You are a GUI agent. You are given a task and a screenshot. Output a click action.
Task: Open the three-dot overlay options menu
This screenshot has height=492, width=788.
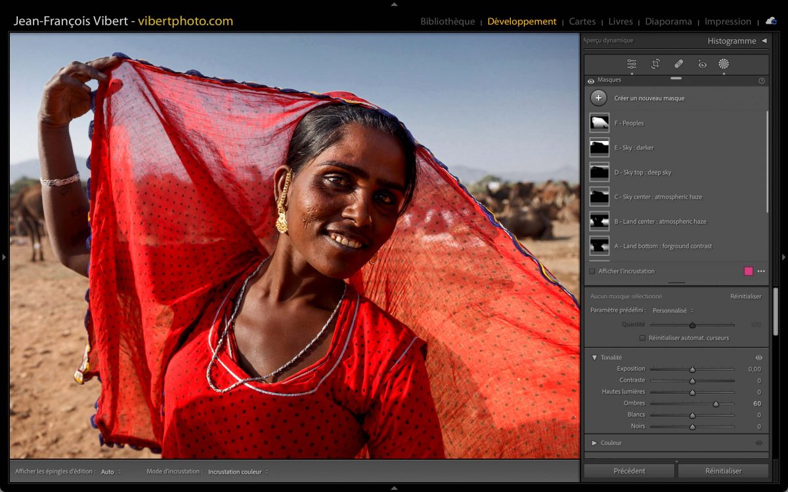(761, 271)
